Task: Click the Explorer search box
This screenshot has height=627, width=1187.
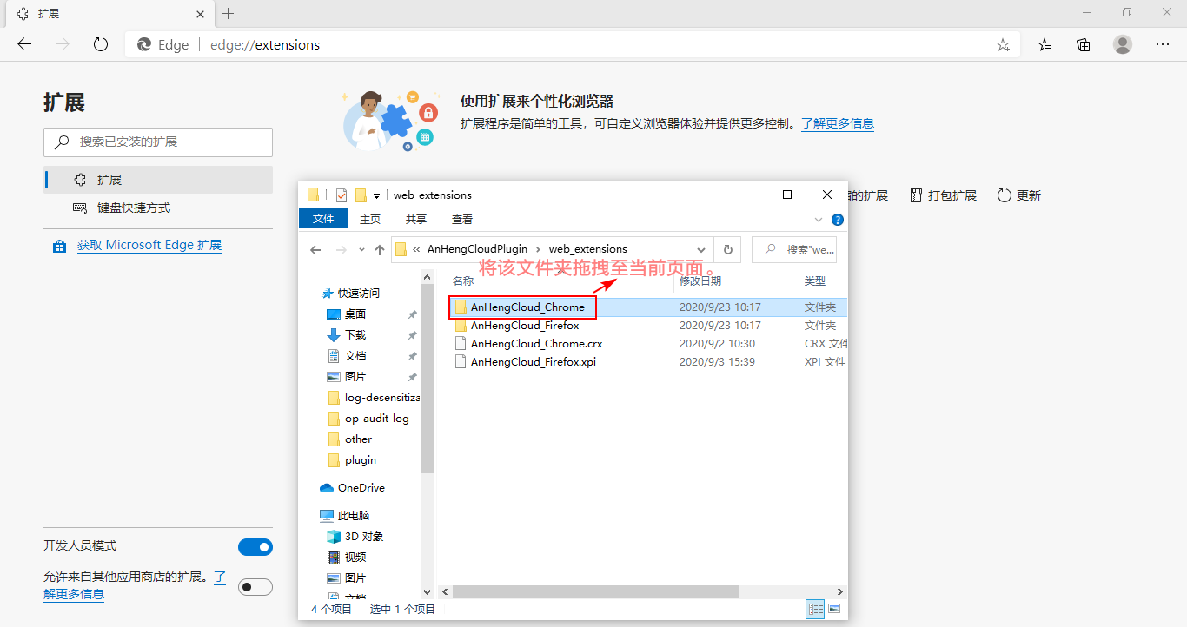Action: coord(794,249)
